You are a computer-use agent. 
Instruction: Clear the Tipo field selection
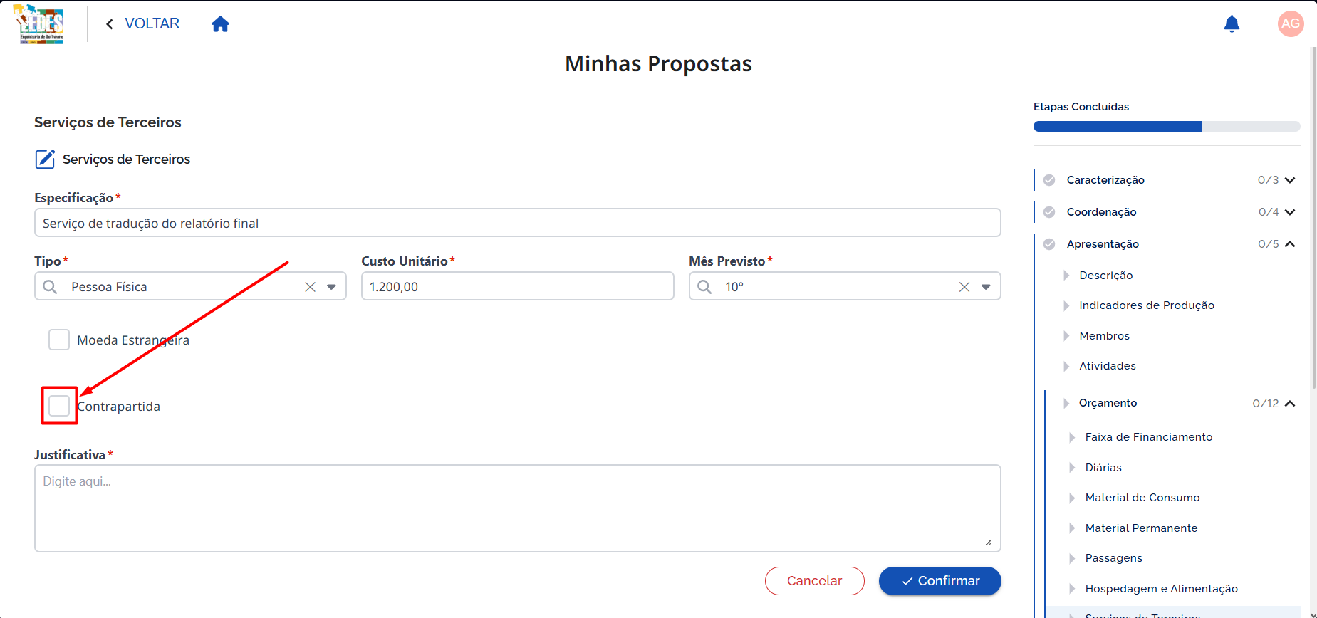pyautogui.click(x=311, y=287)
